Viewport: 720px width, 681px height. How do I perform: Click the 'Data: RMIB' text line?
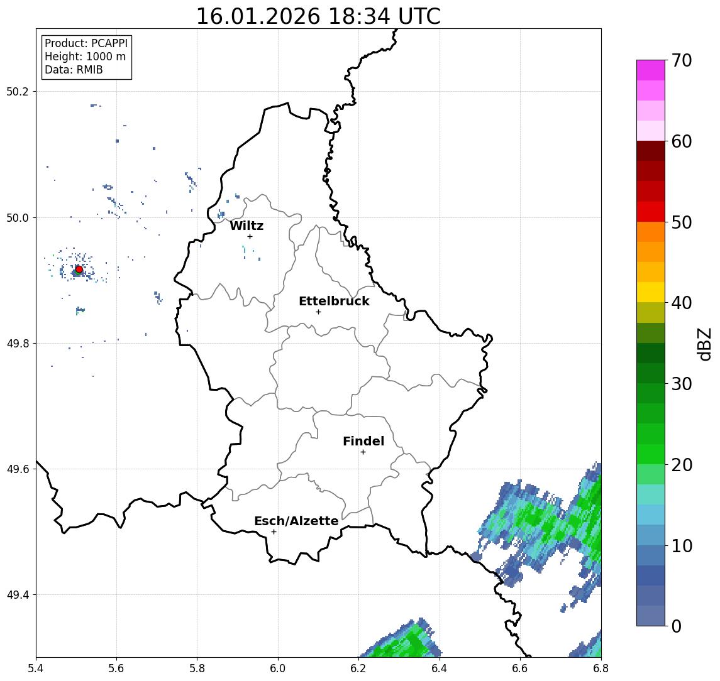pos(74,70)
